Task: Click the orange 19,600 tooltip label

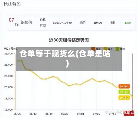Action: (x=124, y=86)
